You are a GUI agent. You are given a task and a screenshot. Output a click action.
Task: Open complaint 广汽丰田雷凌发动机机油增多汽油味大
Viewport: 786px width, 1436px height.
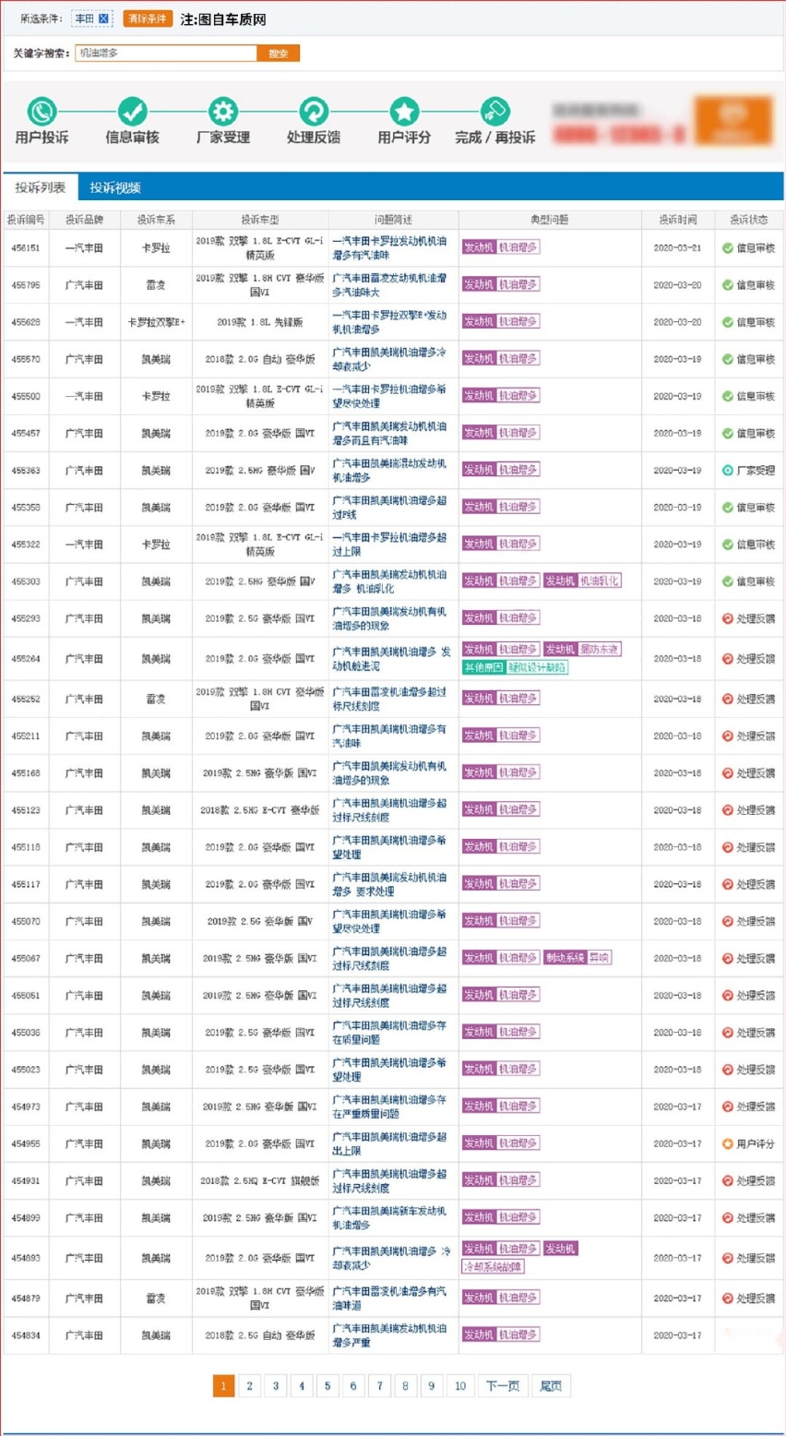(x=389, y=285)
